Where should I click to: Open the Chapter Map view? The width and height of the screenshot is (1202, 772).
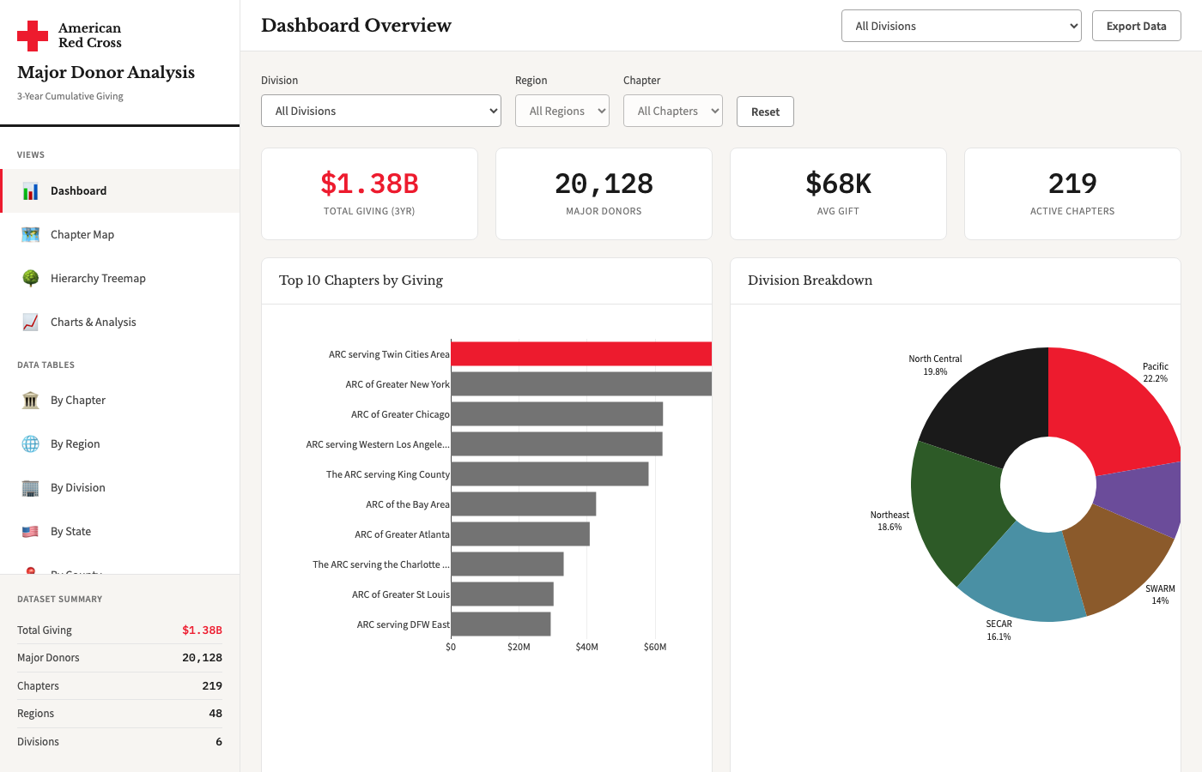point(120,235)
